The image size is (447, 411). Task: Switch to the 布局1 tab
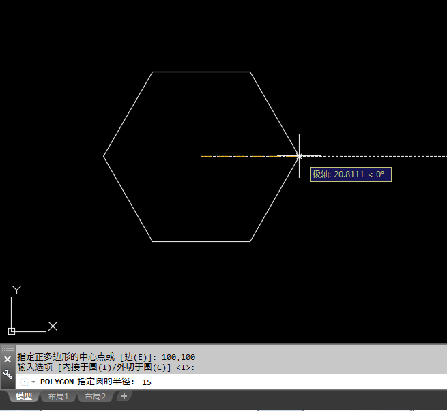[58, 396]
